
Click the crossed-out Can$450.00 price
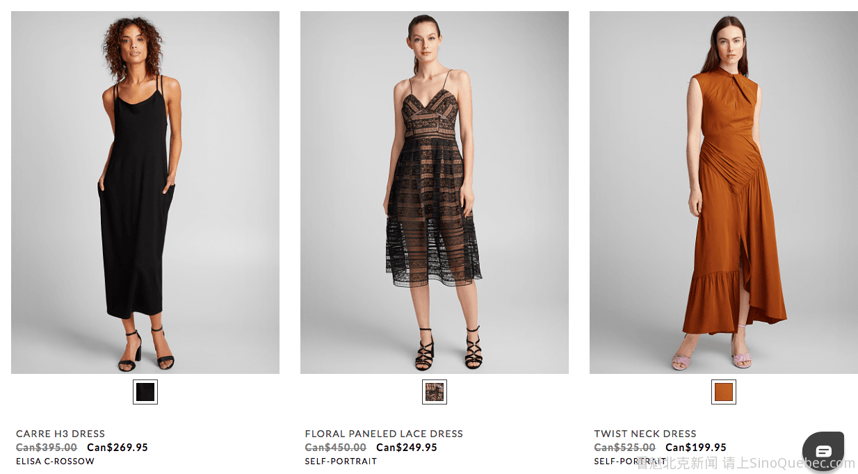[336, 448]
